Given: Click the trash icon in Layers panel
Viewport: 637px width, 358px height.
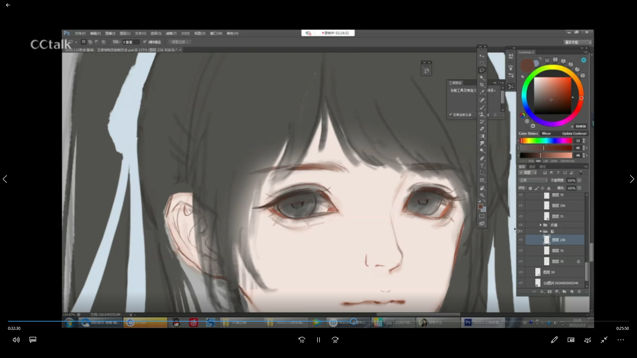Looking at the screenshot, I should pos(579,292).
